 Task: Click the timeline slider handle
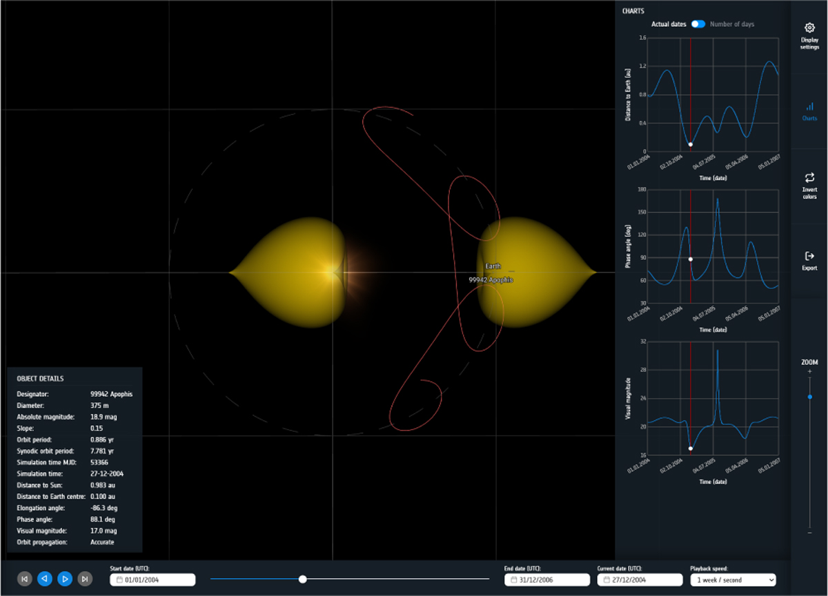302,579
